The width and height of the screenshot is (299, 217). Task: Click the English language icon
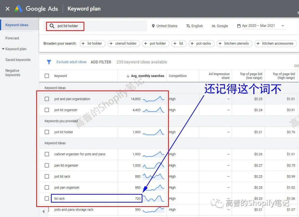pos(188,26)
